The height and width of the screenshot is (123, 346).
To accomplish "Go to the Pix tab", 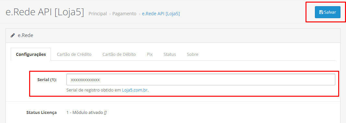I will click(x=150, y=54).
